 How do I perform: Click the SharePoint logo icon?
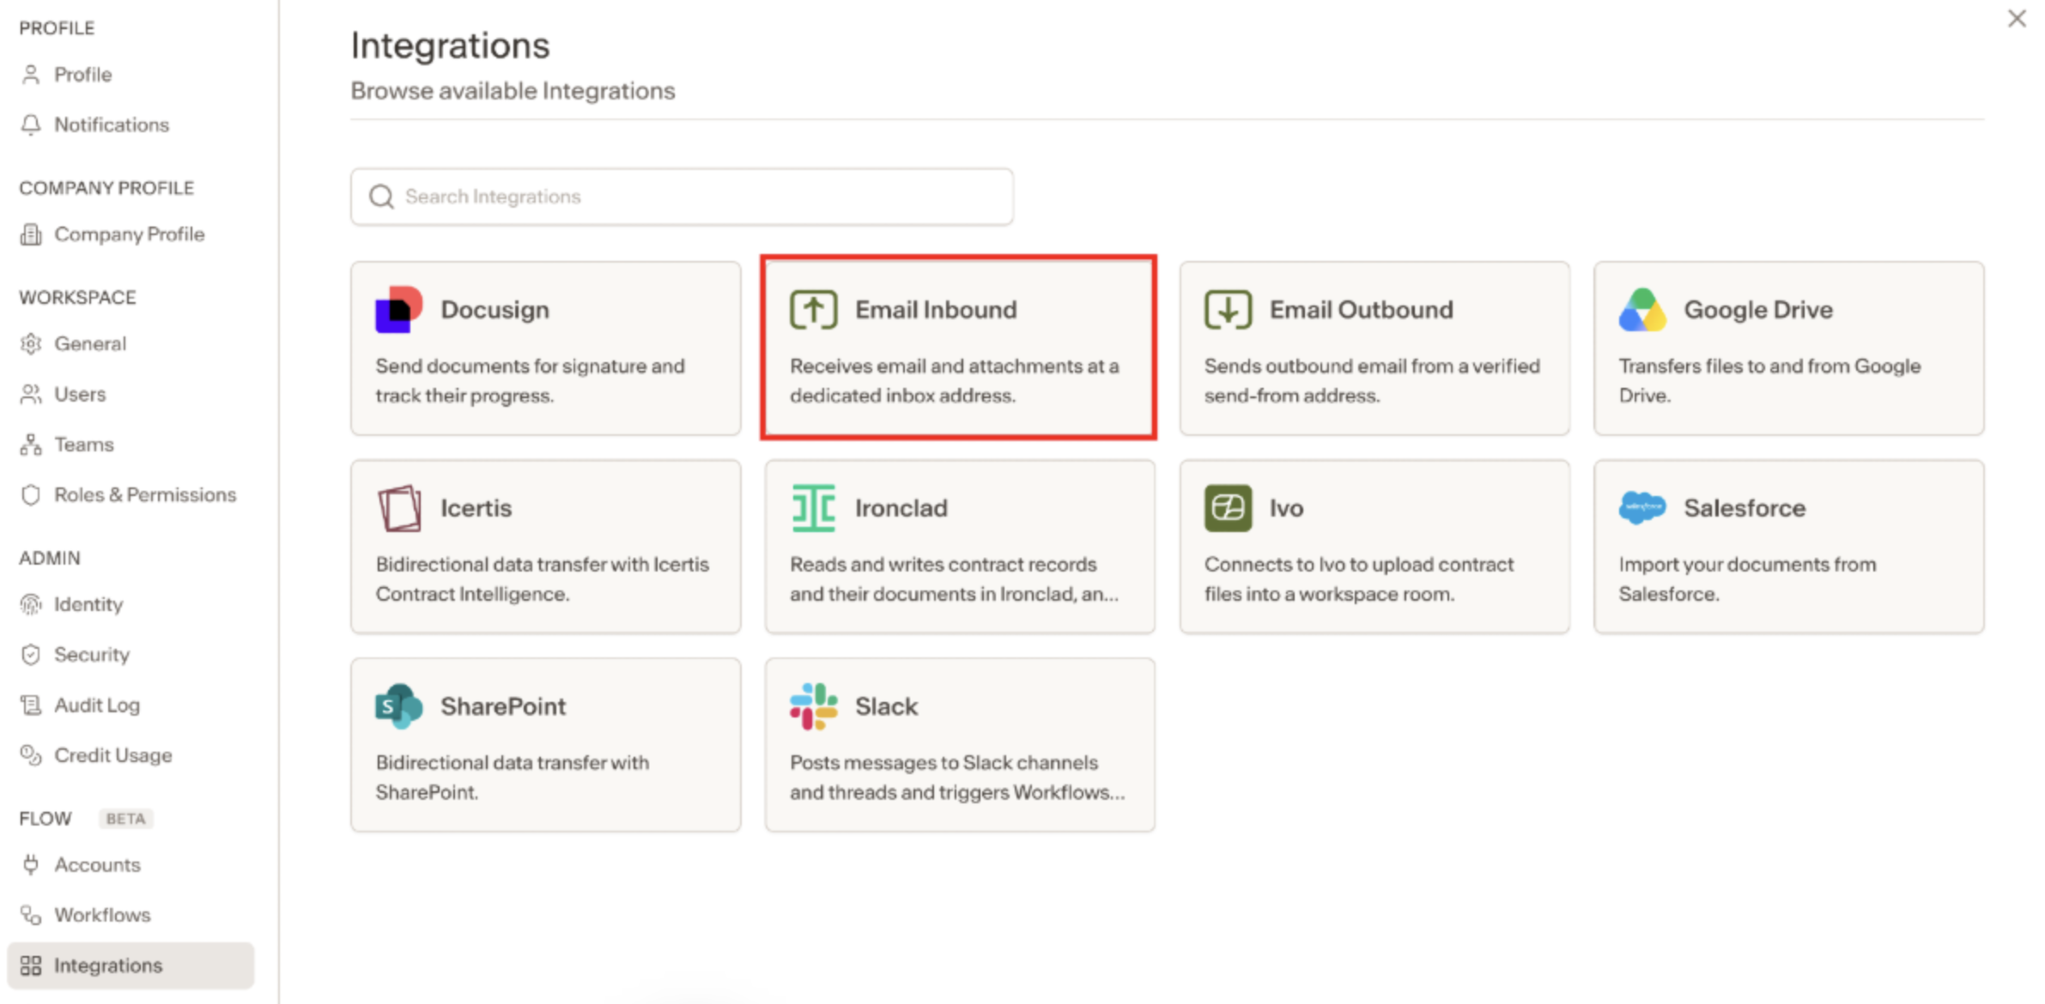tap(398, 706)
